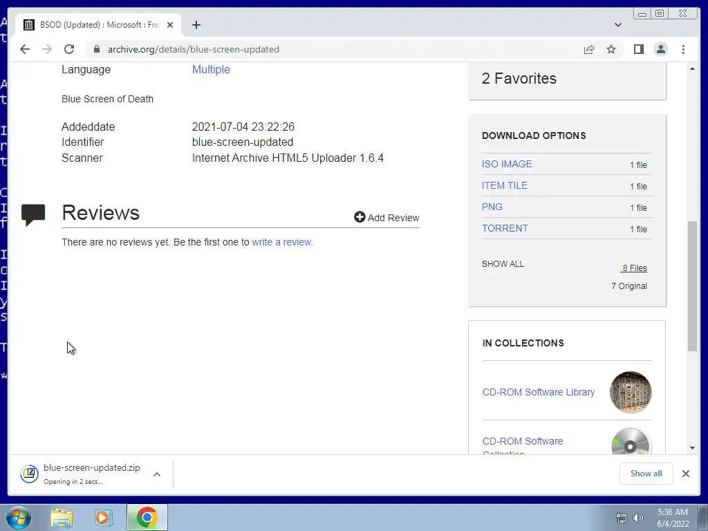The height and width of the screenshot is (531, 708).
Task: Click the Blue Screen of Death description
Action: click(x=107, y=99)
